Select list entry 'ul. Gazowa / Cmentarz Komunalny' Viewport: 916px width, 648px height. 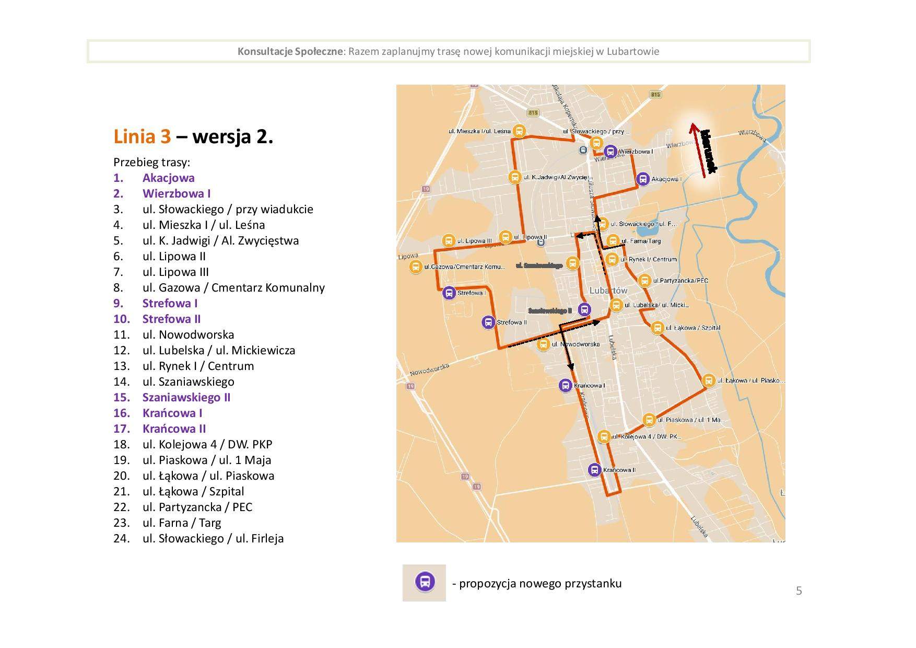[x=233, y=288]
